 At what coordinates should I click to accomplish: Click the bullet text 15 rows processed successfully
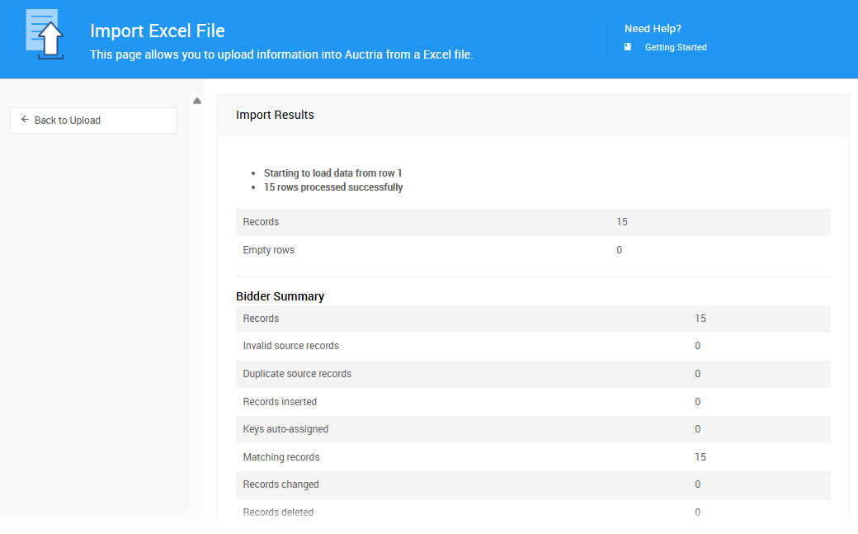(x=333, y=187)
